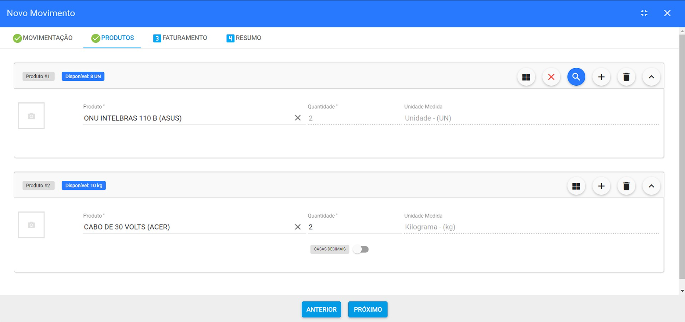Viewport: 685px width, 322px height.
Task: Click the Anterior button
Action: (x=321, y=310)
